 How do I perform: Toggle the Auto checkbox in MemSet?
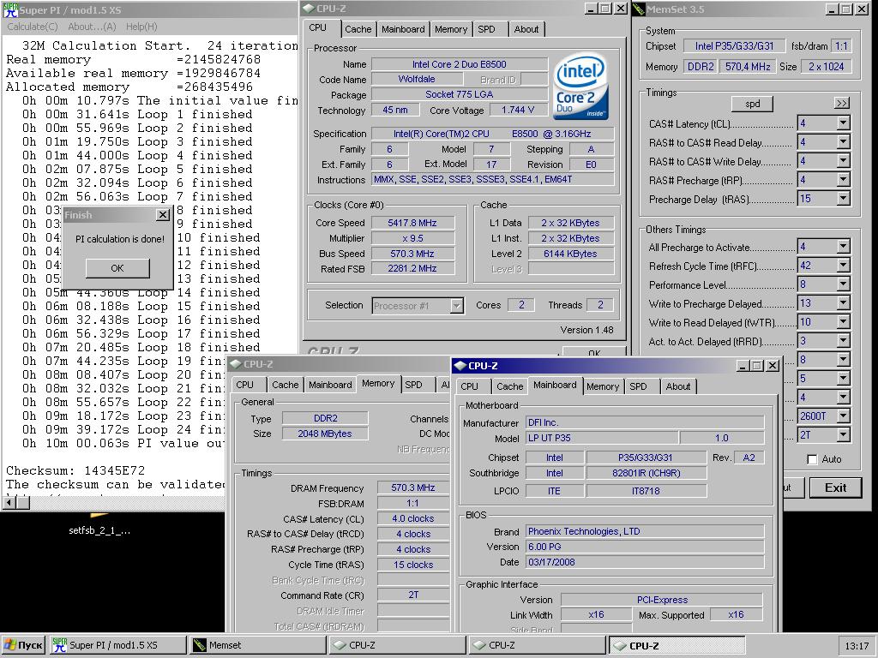coord(812,459)
